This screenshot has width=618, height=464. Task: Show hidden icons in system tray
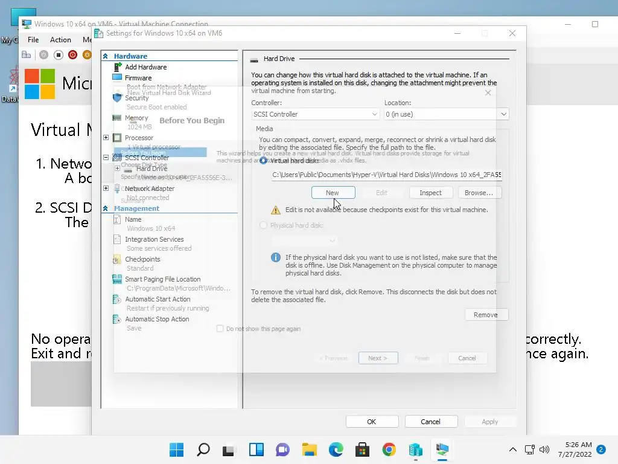513,449
